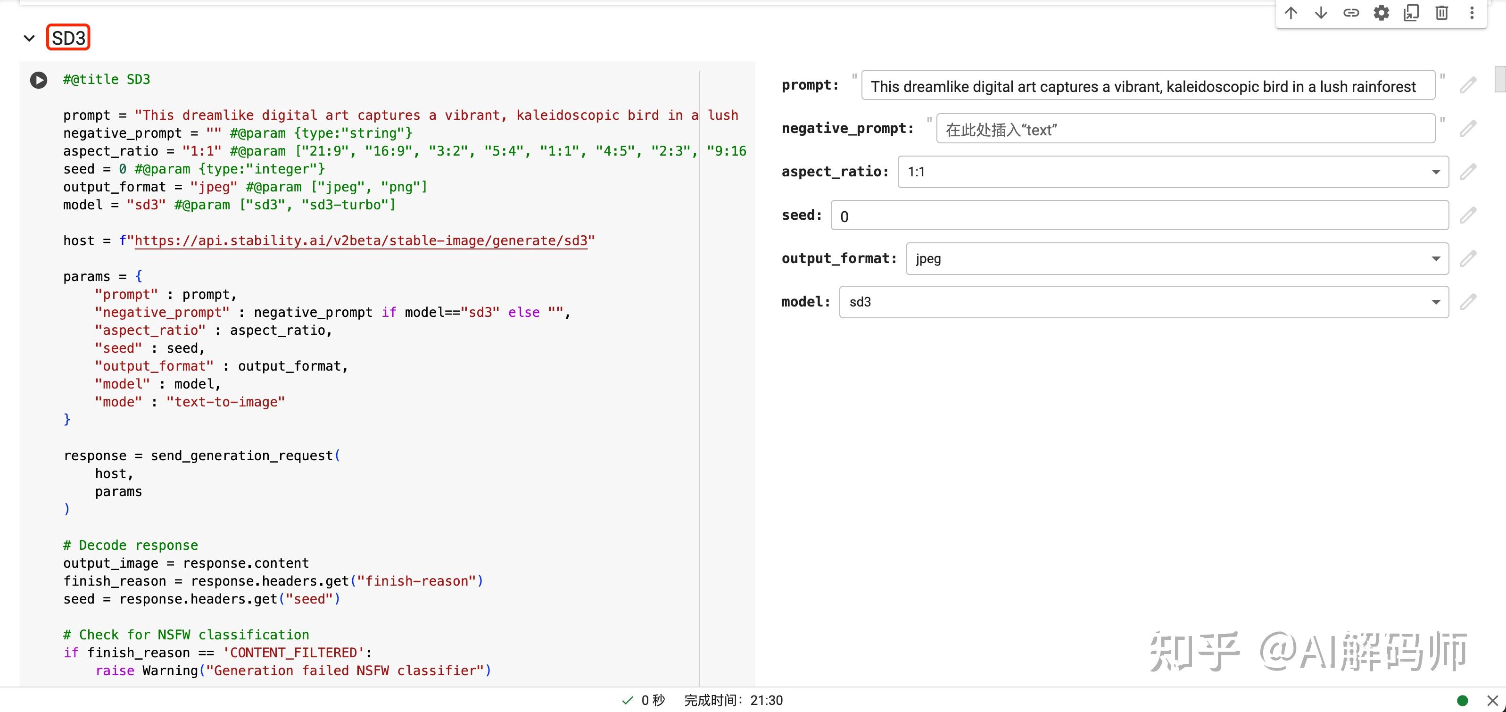Collapse the SD3 section
Screen dimensions: 1506x712
point(29,39)
